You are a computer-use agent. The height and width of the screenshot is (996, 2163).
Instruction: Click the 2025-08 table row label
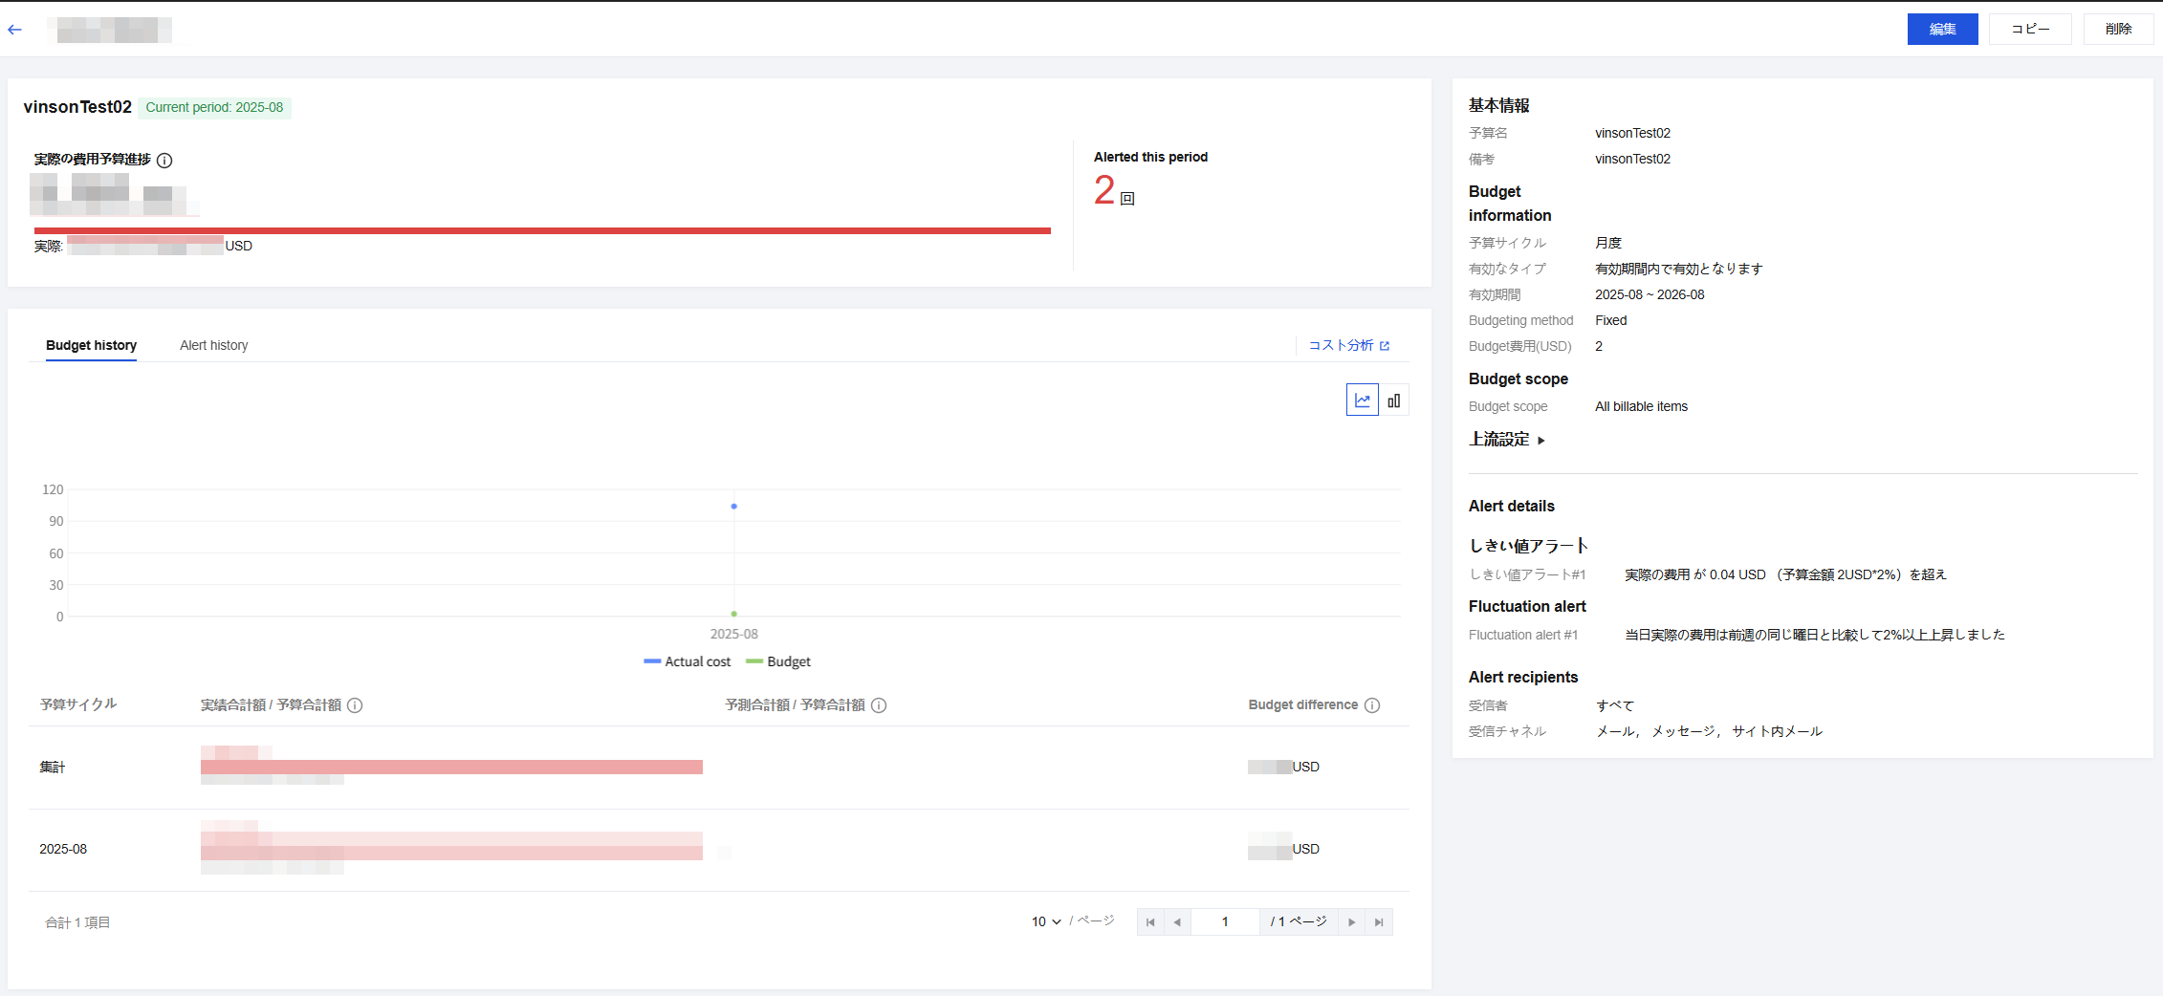pyautogui.click(x=63, y=850)
